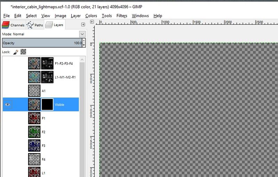Click the L1-M1-M2-R1 layer name
Viewport: 278px width, 177px height.
(x=65, y=77)
